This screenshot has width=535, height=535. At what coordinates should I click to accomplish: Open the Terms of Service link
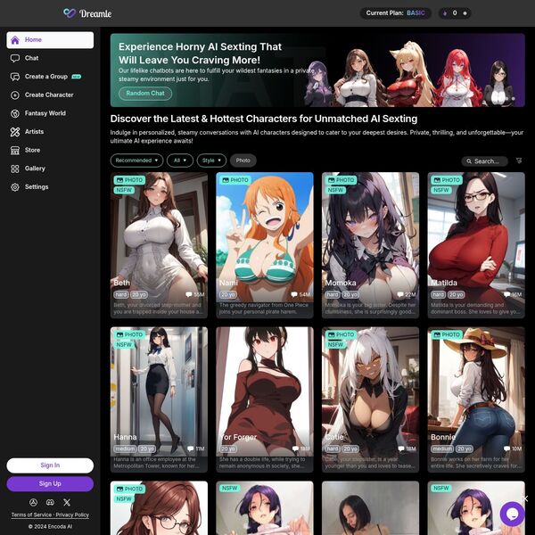coord(31,514)
